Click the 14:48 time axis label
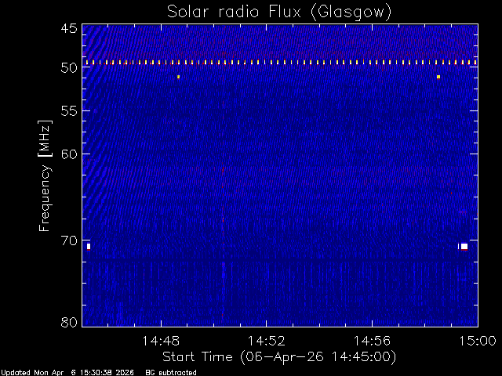This screenshot has width=502, height=376. pos(161,341)
